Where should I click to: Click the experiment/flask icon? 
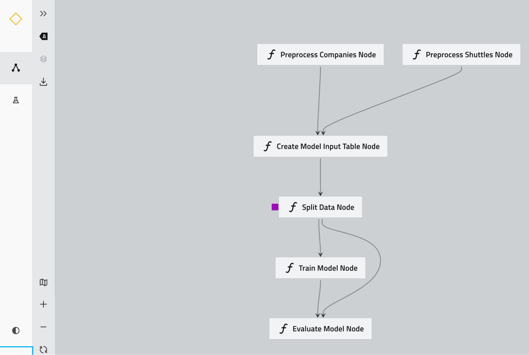click(16, 100)
